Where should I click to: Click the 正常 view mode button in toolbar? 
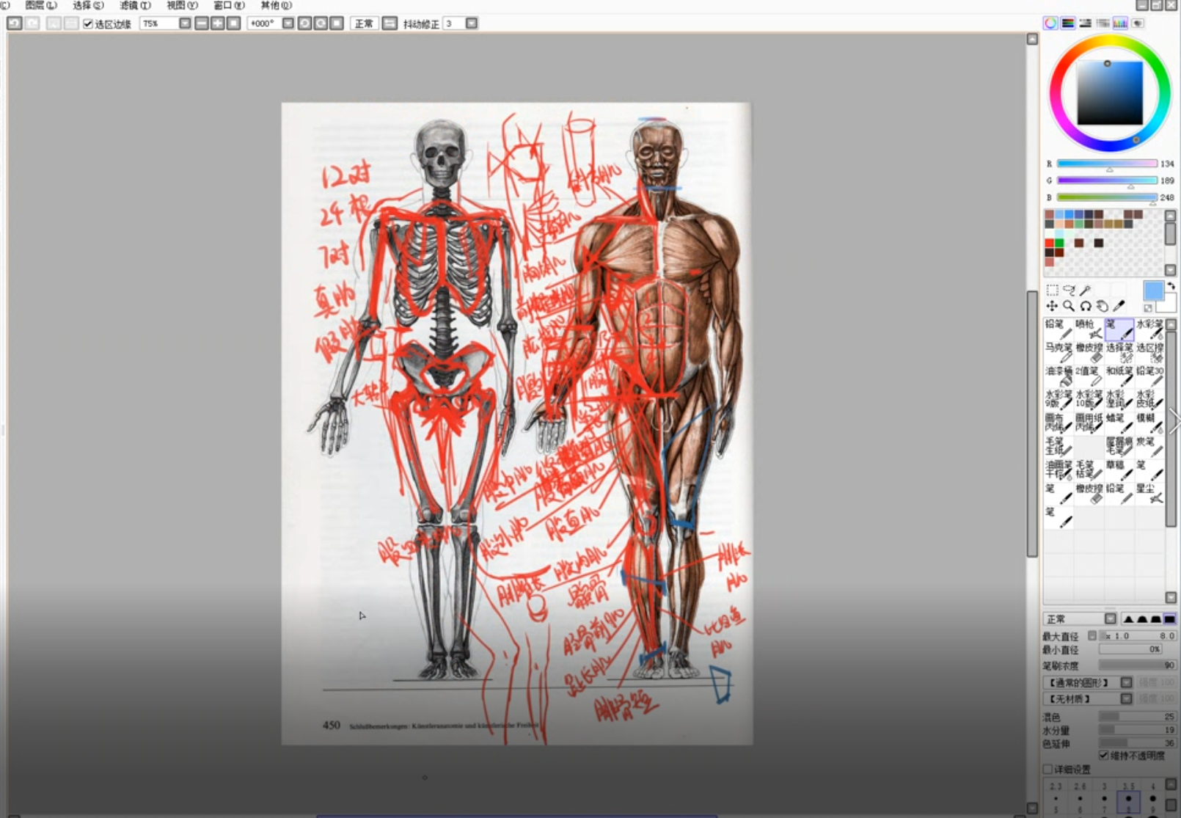[365, 23]
